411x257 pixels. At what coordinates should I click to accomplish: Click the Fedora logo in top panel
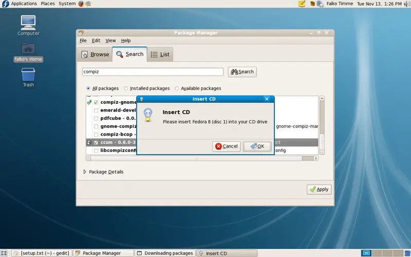[x=5, y=4]
